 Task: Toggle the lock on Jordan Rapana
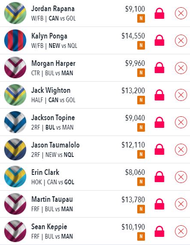(x=160, y=13)
